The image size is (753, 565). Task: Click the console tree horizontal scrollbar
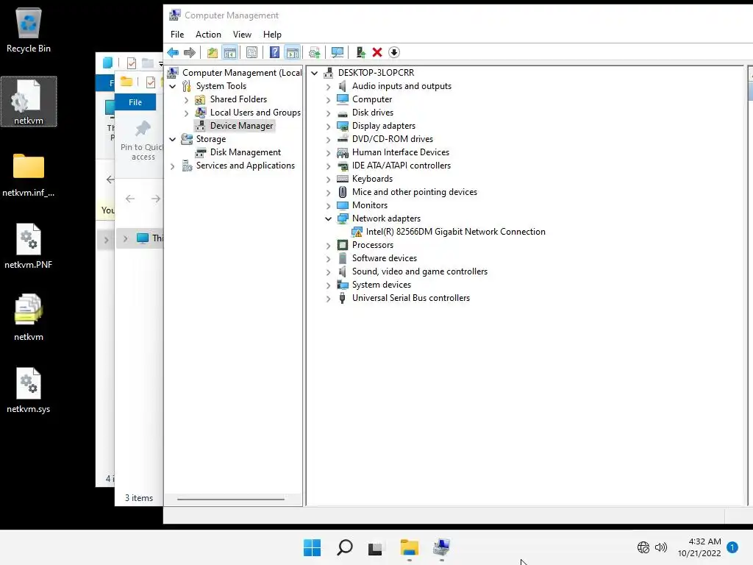tap(230, 500)
